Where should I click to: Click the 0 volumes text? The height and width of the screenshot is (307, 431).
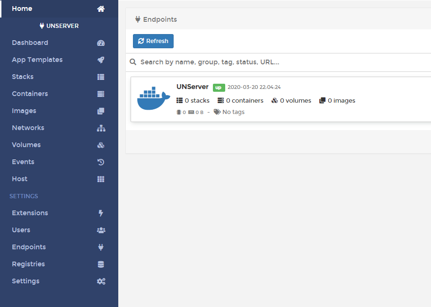[x=296, y=101]
